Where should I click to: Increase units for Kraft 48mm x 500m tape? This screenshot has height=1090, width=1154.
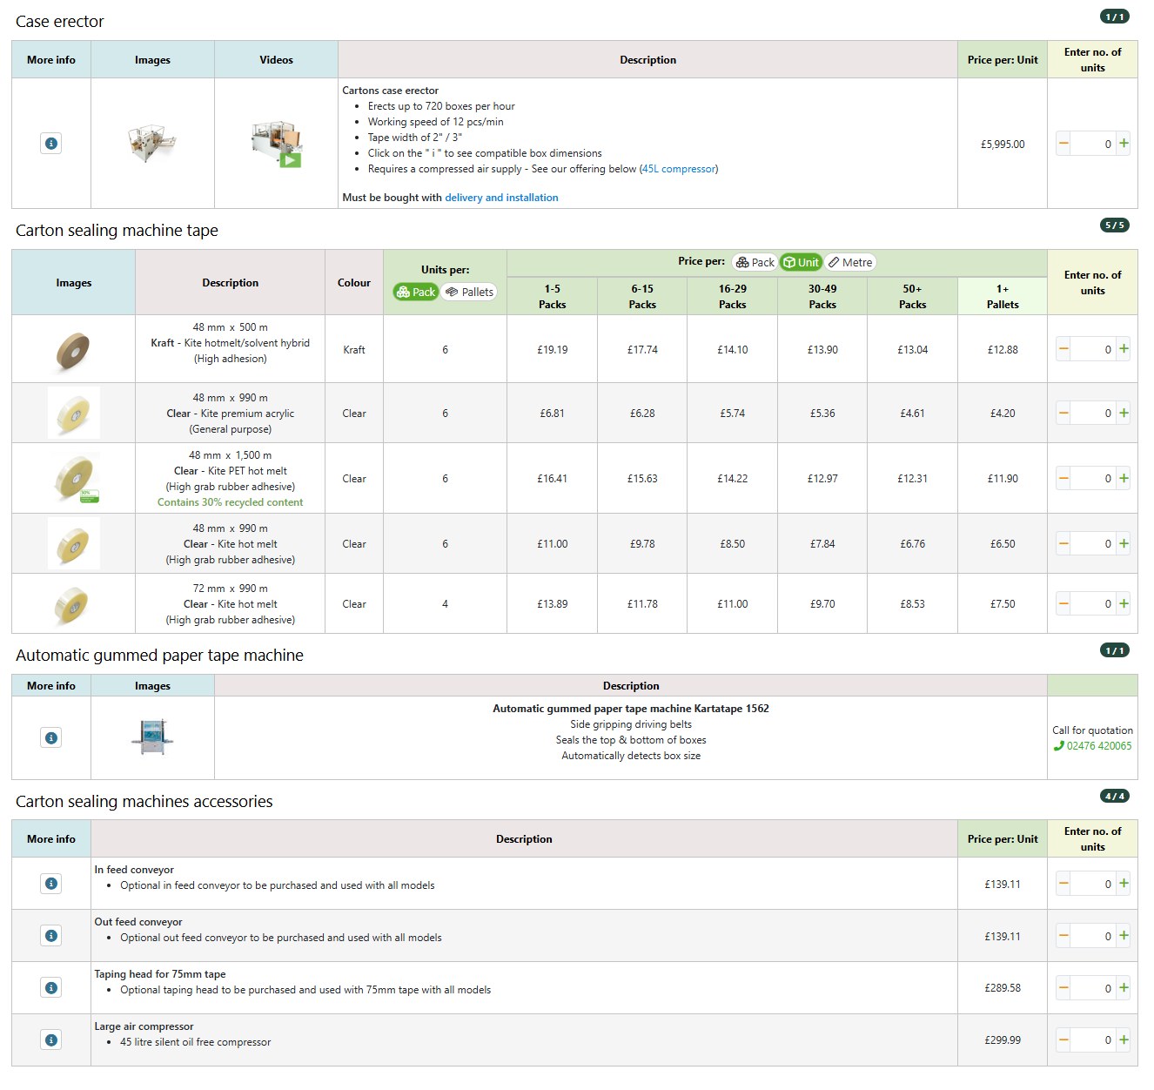point(1124,349)
